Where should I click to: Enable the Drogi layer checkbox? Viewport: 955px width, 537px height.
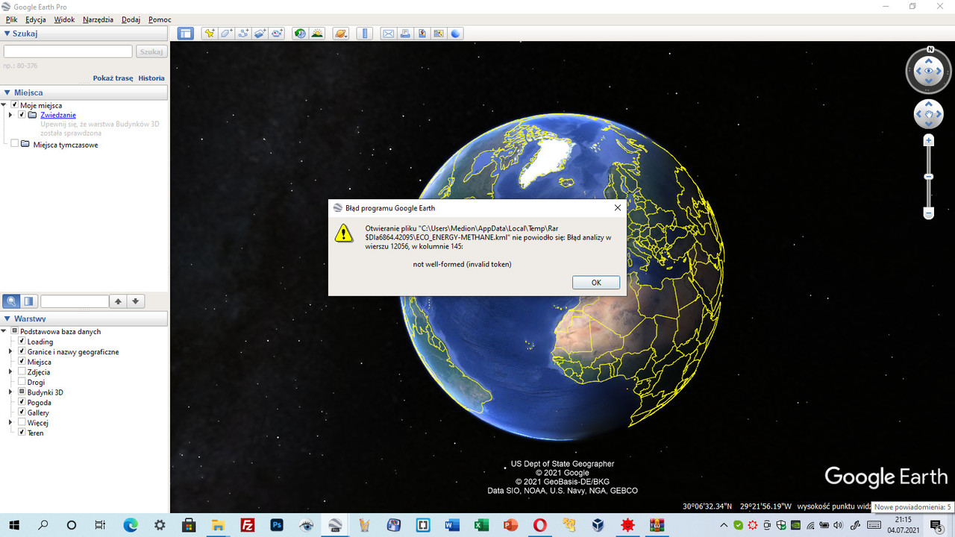(22, 381)
